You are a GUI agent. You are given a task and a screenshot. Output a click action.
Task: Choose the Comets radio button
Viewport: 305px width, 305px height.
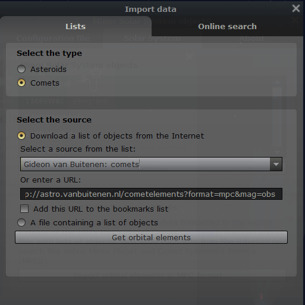21,83
